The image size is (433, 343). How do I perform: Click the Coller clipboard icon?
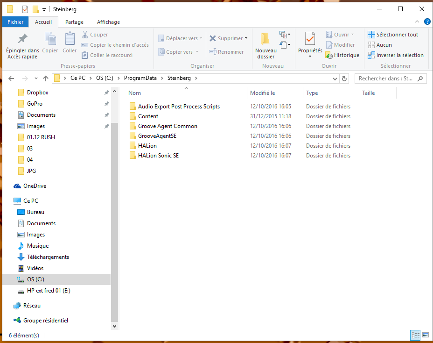click(x=70, y=38)
